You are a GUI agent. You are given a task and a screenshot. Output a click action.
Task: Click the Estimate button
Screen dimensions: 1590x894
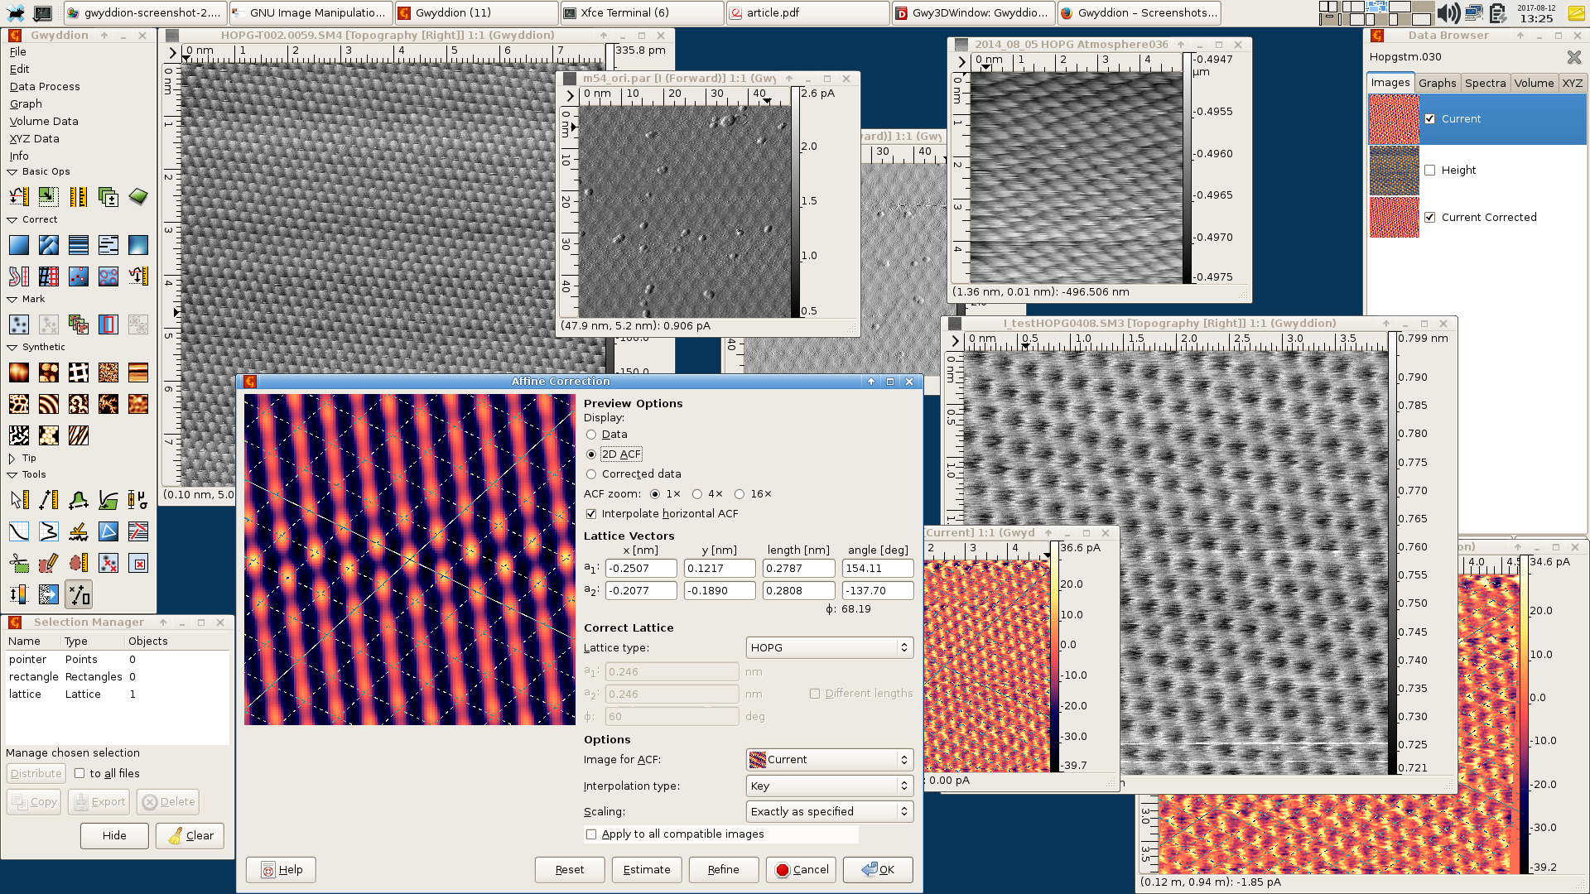[646, 870]
